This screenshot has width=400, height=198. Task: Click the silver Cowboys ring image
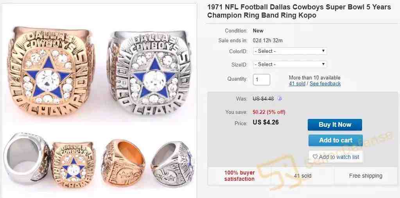(x=150, y=73)
